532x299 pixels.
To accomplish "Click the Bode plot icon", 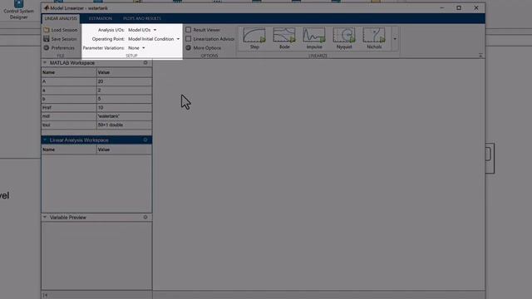I will click(x=284, y=38).
